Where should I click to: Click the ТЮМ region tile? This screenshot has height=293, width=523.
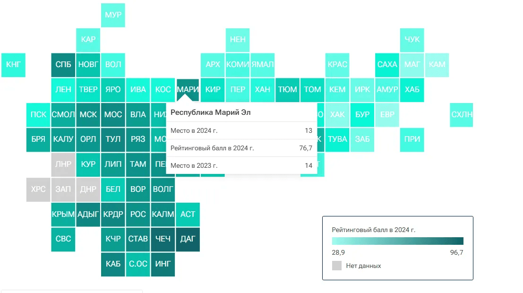[x=287, y=89]
